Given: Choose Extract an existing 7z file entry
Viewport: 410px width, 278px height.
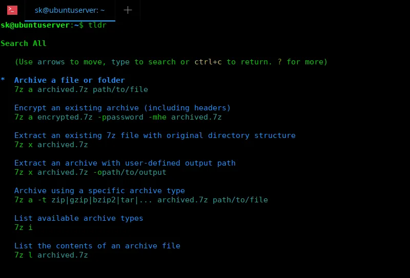Looking at the screenshot, I should (155, 135).
